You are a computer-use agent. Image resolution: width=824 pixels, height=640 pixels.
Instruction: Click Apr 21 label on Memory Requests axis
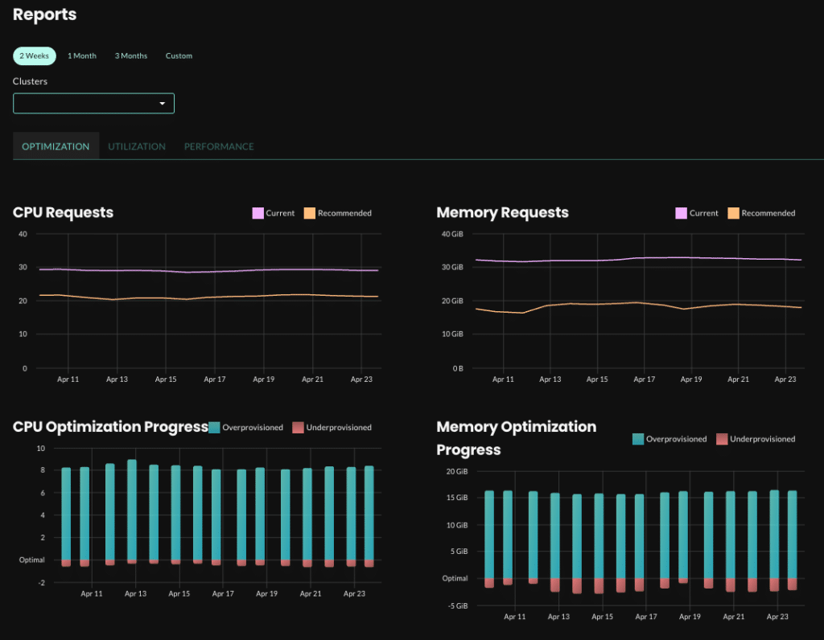click(739, 379)
